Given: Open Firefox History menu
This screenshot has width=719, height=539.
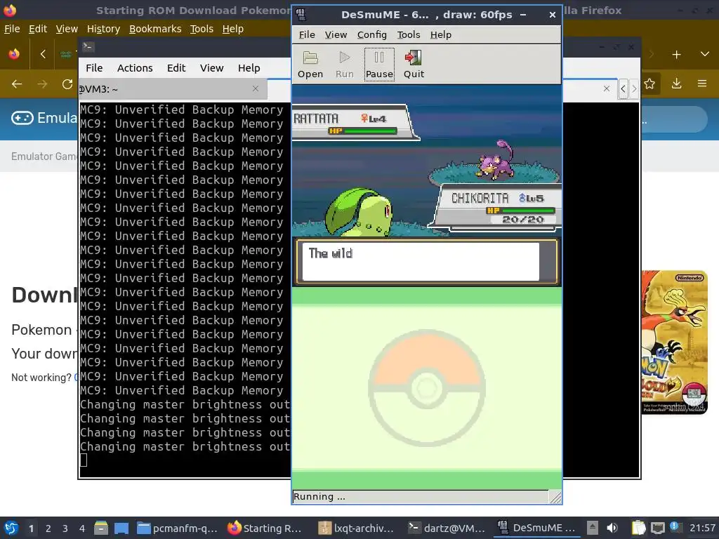Looking at the screenshot, I should [x=103, y=29].
